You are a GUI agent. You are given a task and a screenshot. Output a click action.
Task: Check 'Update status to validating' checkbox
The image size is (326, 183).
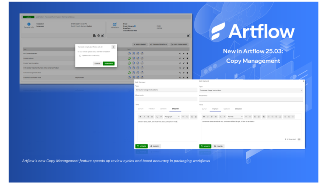click(80, 55)
